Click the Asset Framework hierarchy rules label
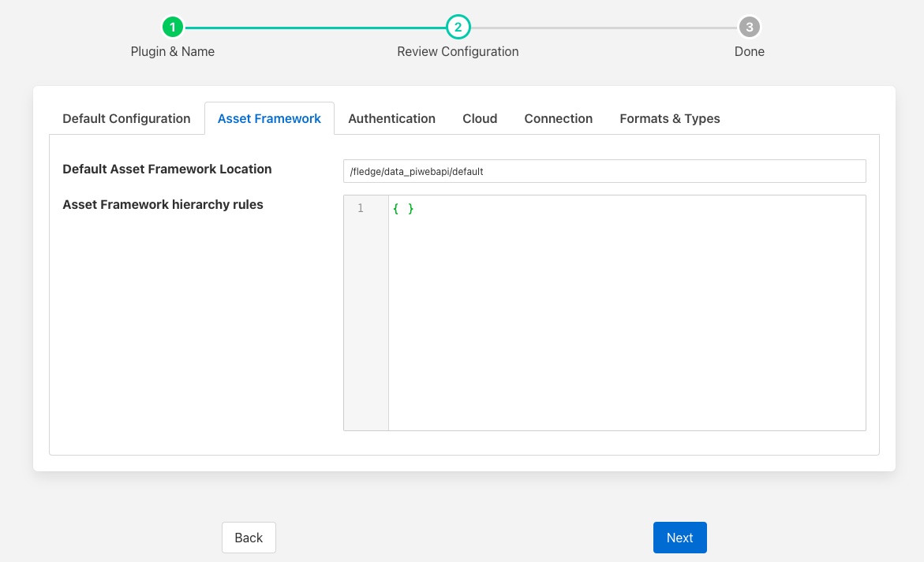 (x=163, y=205)
